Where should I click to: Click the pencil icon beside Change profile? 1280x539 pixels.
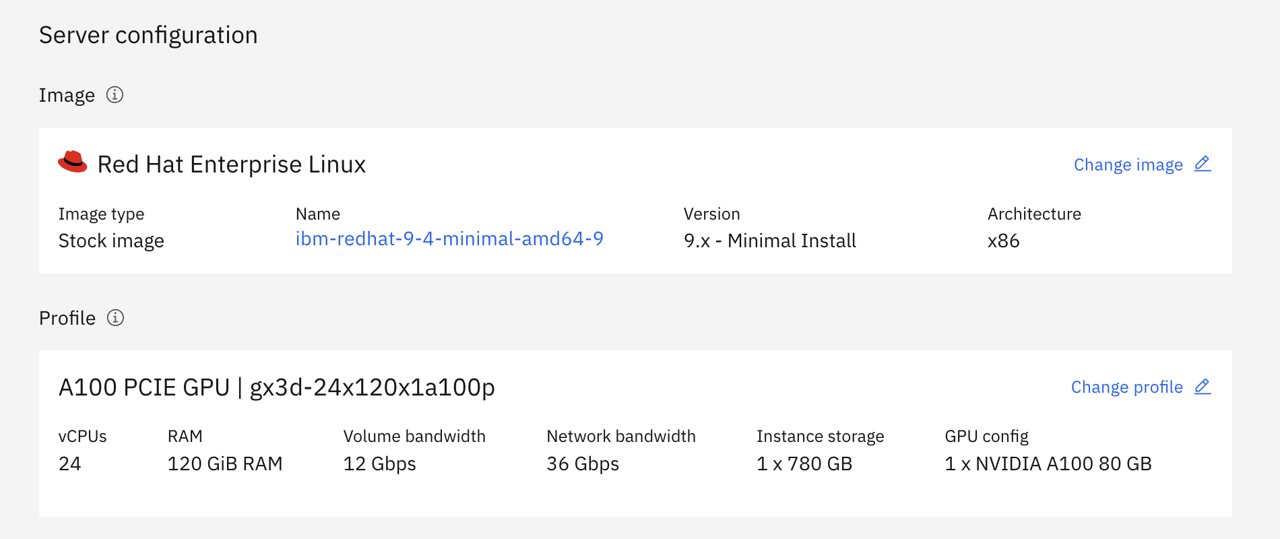pos(1203,387)
